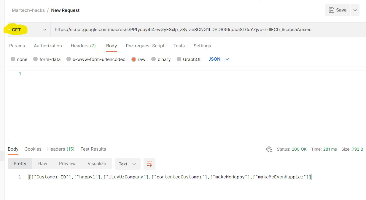
Task: Click inside the raw body editor
Action: [187, 106]
